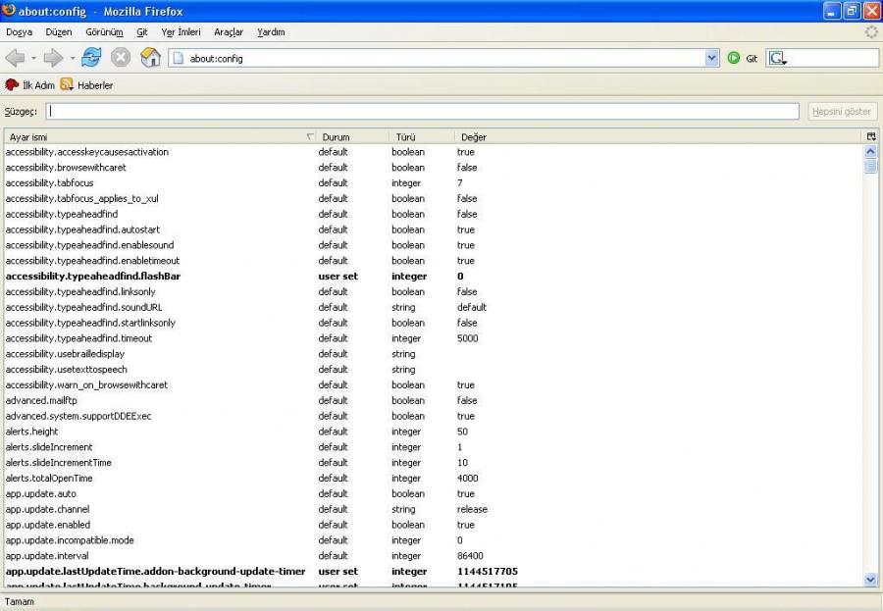Open the İlk Adım bookmark

[x=39, y=85]
